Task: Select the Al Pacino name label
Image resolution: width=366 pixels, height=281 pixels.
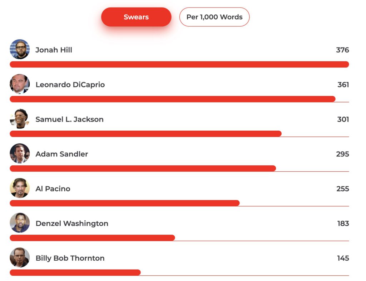Action: (x=53, y=189)
